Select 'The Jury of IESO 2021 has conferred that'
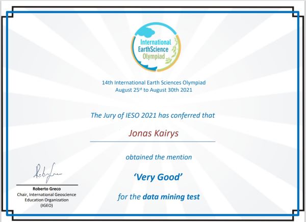 pyautogui.click(x=152, y=115)
